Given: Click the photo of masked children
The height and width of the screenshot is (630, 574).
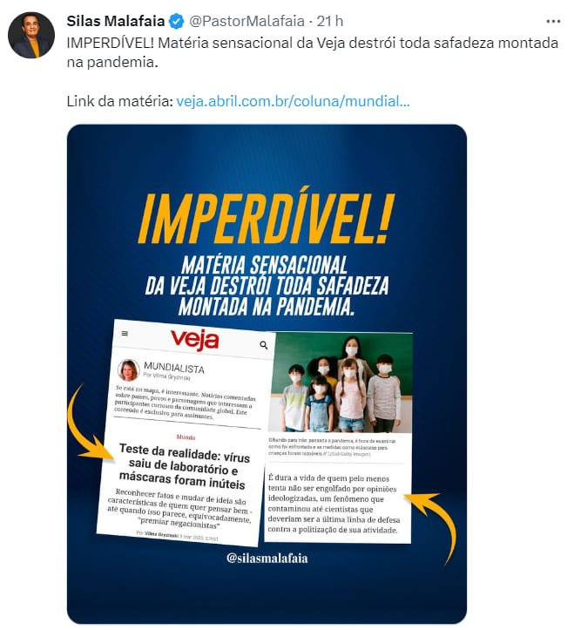Looking at the screenshot, I should click(341, 383).
